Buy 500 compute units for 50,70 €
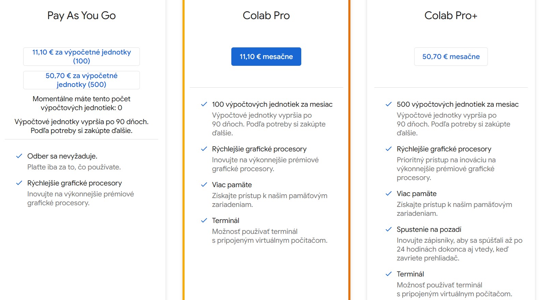Screen dimensions: 551x300 pyautogui.click(x=82, y=80)
